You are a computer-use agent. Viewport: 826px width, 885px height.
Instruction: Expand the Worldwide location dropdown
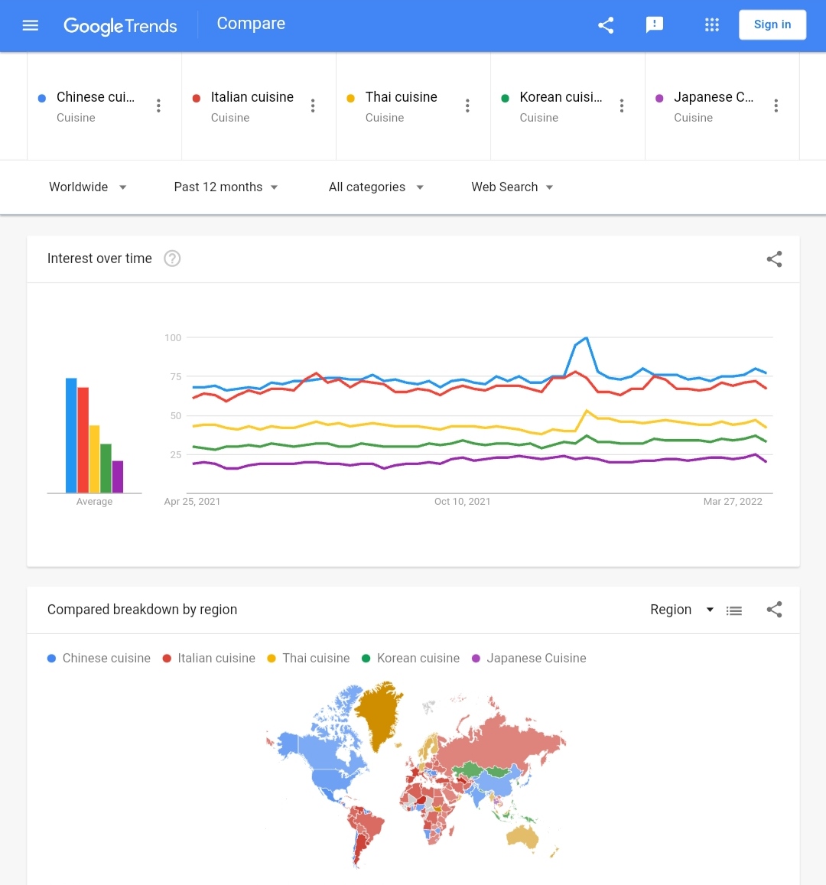tap(87, 187)
